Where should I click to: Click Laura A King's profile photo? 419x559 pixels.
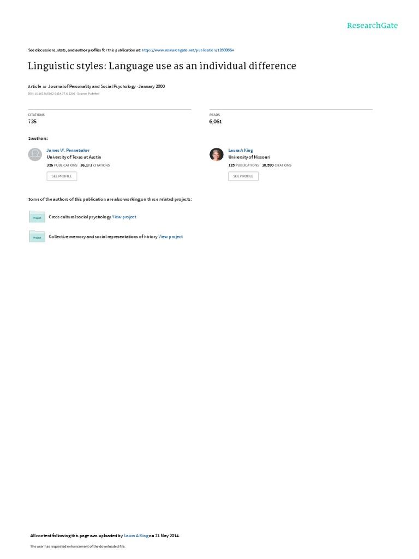pos(216,154)
